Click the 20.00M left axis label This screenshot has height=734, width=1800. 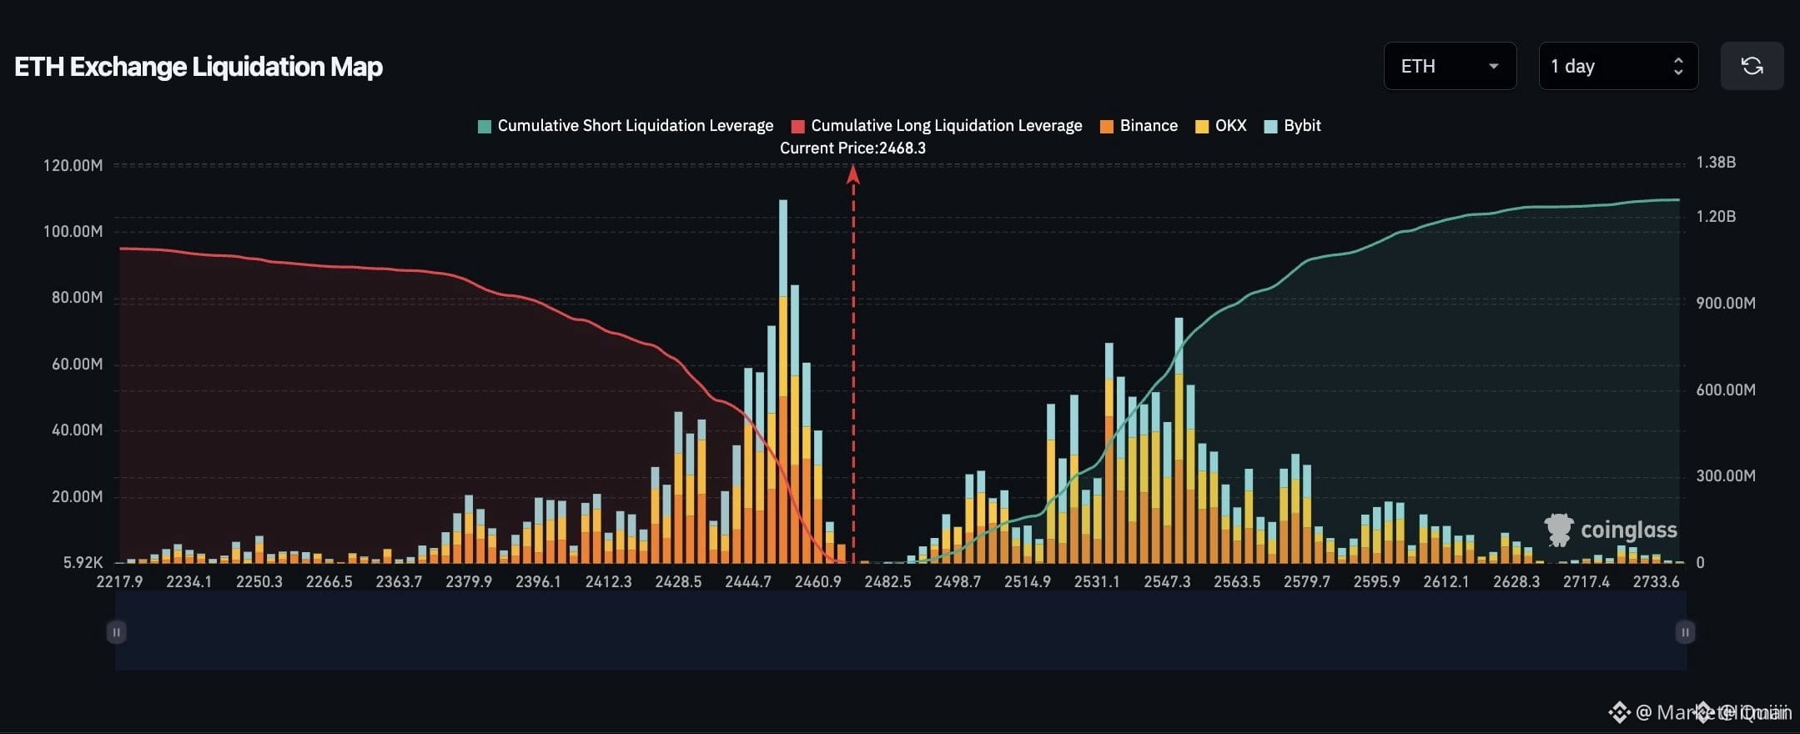tap(78, 496)
